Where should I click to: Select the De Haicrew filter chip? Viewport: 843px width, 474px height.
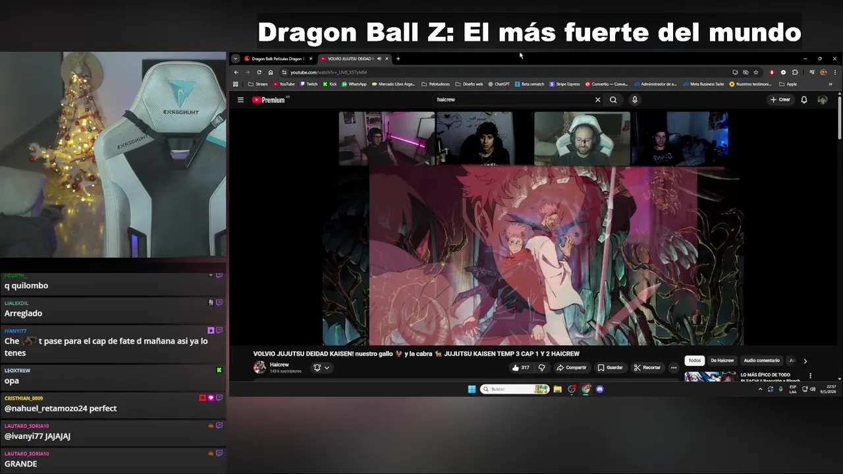722,361
